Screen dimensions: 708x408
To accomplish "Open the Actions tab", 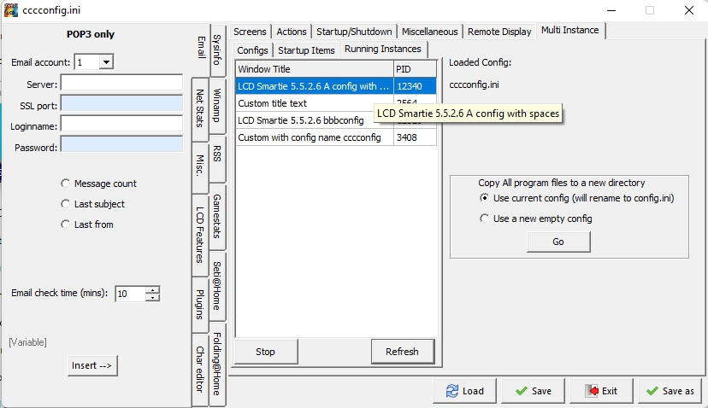I will [292, 32].
